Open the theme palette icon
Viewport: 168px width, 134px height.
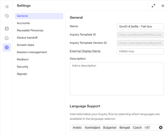(7, 16)
